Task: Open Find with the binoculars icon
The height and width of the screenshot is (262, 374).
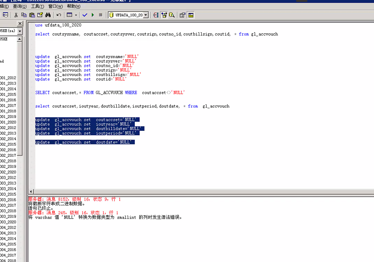Action: (48, 15)
